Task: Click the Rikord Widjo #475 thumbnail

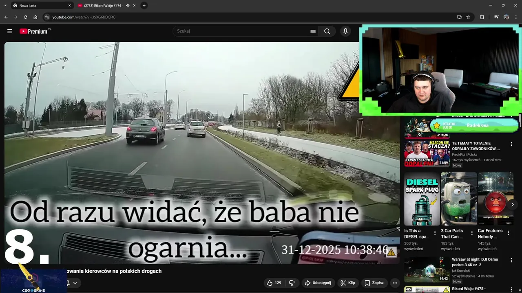Action: point(427,290)
